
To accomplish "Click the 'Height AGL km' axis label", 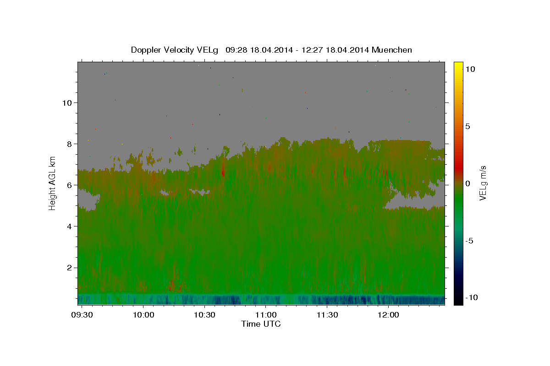I will [53, 183].
